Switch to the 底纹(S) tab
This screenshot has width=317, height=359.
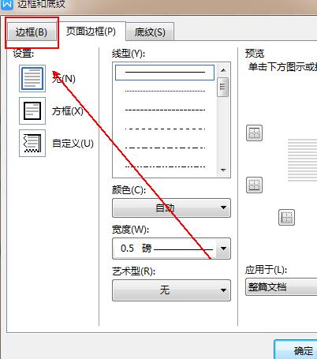150,32
